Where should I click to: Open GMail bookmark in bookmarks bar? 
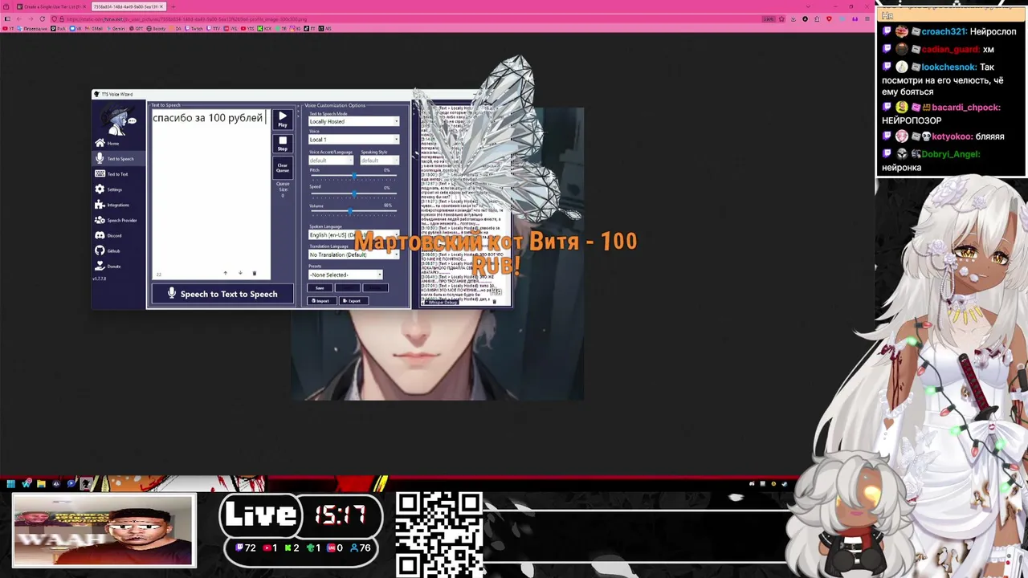[x=95, y=28]
